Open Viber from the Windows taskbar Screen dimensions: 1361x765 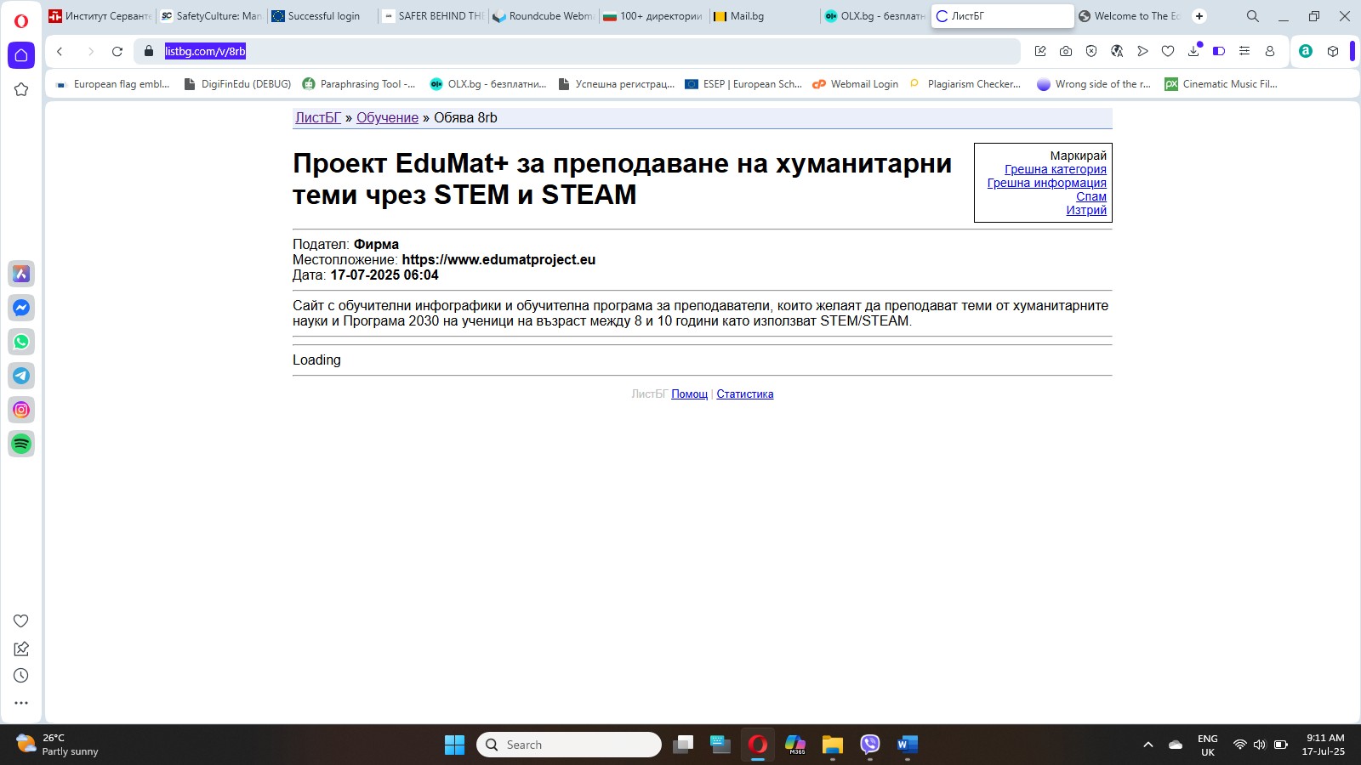[869, 745]
